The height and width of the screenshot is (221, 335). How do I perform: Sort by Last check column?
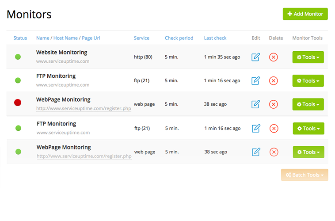215,38
